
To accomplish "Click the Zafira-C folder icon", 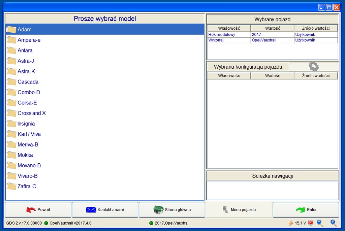I will (11, 186).
